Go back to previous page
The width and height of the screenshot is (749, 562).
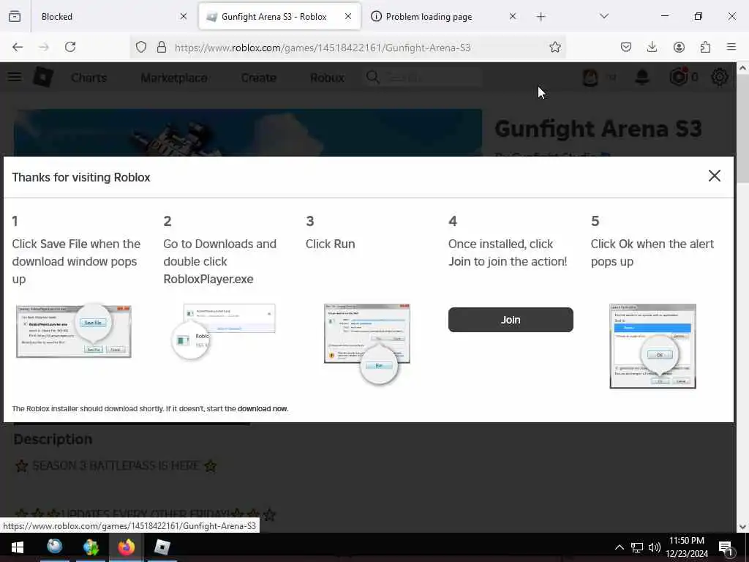tap(18, 47)
